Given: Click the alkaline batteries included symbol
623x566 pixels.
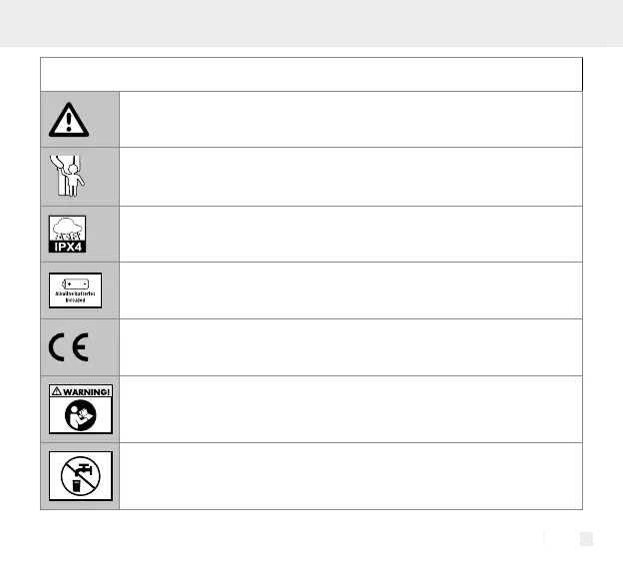Looking at the screenshot, I should pyautogui.click(x=80, y=290).
